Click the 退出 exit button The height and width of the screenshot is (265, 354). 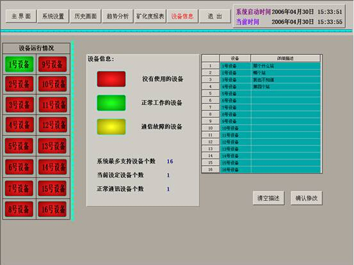pyautogui.click(x=214, y=16)
